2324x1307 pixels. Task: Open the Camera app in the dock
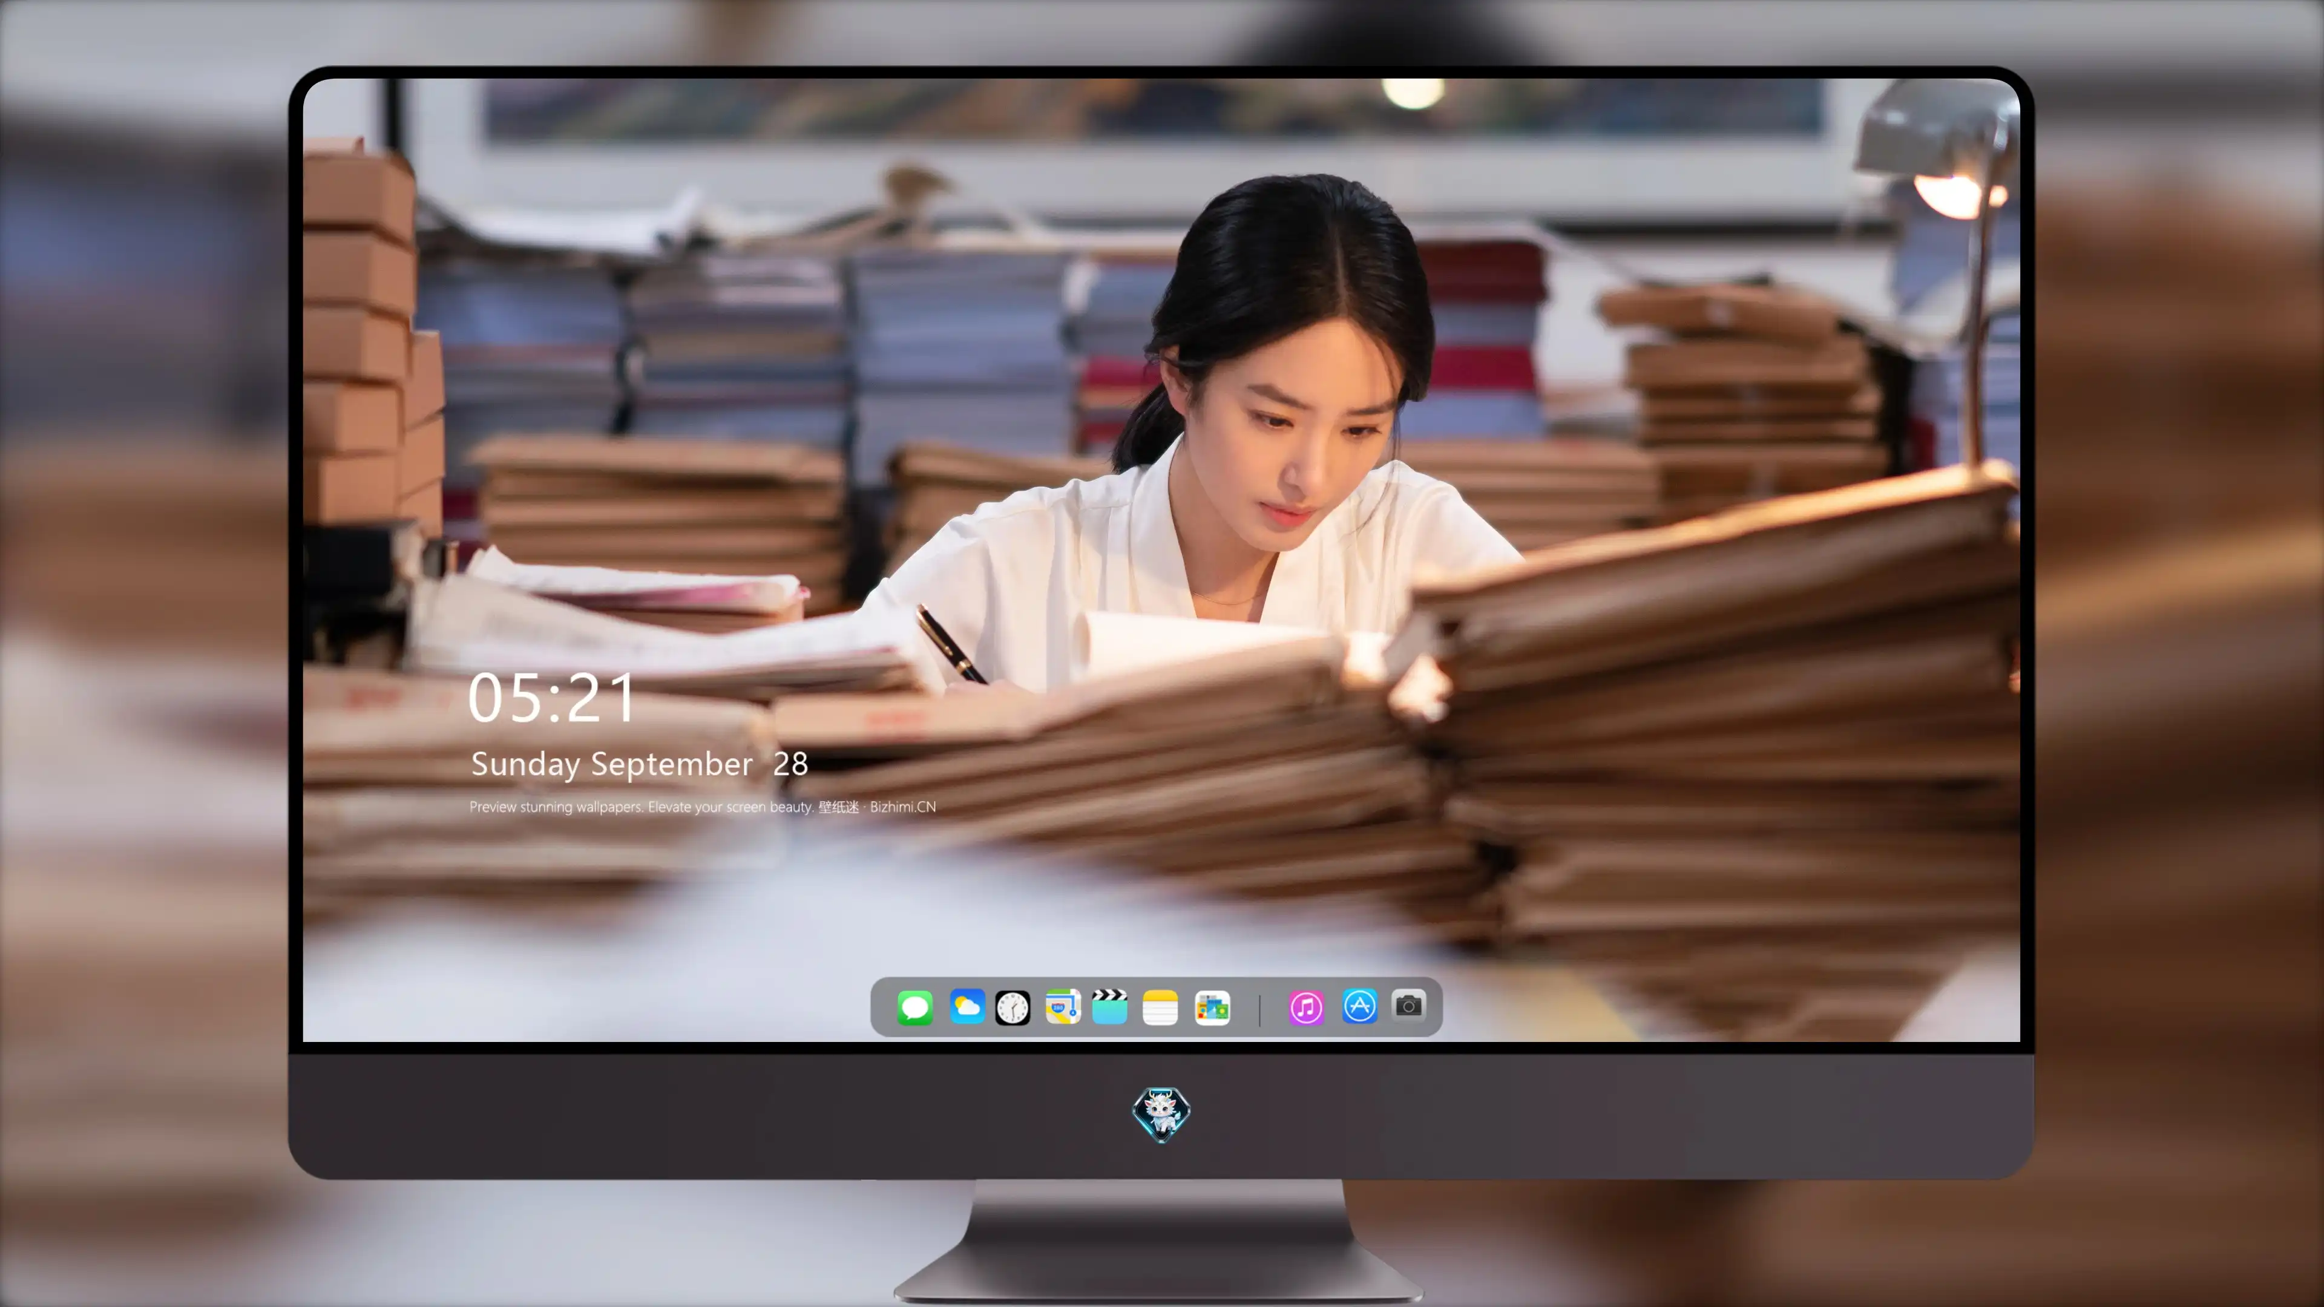pos(1409,1006)
